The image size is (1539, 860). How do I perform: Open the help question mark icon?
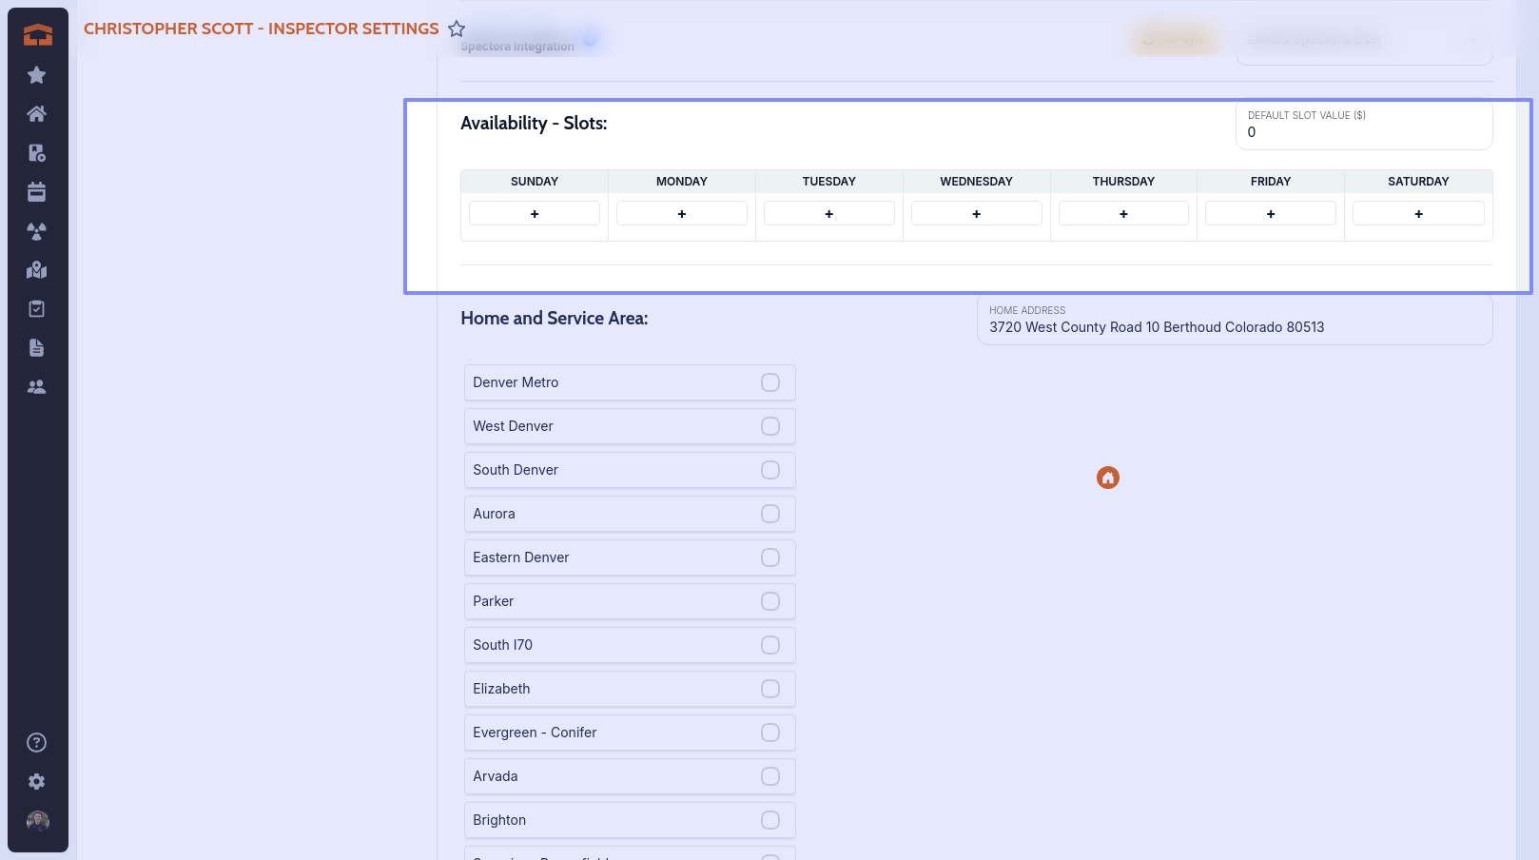coord(37,743)
